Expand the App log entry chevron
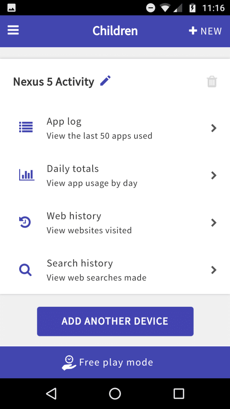 click(x=214, y=128)
